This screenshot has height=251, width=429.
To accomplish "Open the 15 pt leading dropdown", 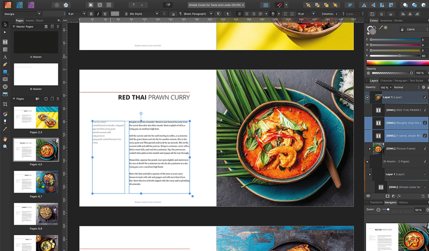I will (x=313, y=14).
